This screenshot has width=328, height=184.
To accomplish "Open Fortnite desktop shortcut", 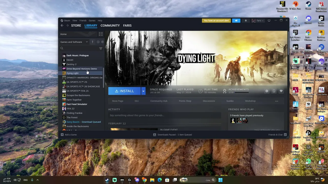I will (x=295, y=106).
